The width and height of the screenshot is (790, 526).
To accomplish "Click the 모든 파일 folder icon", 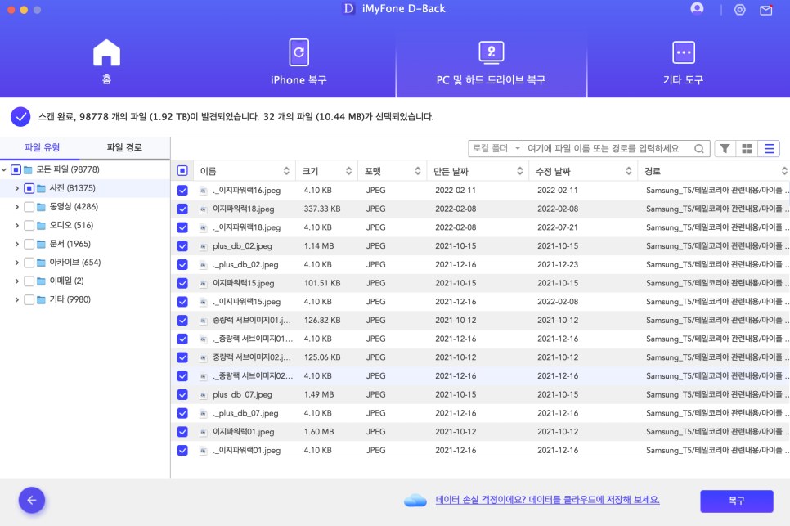I will point(28,170).
